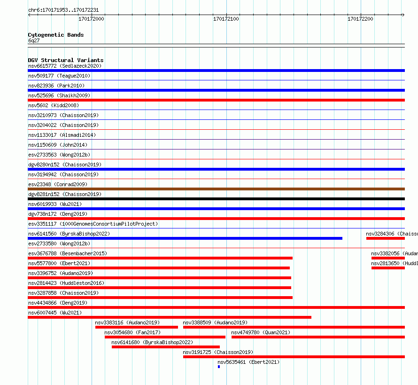Click the red bar under nsv3383116

click(137, 327)
